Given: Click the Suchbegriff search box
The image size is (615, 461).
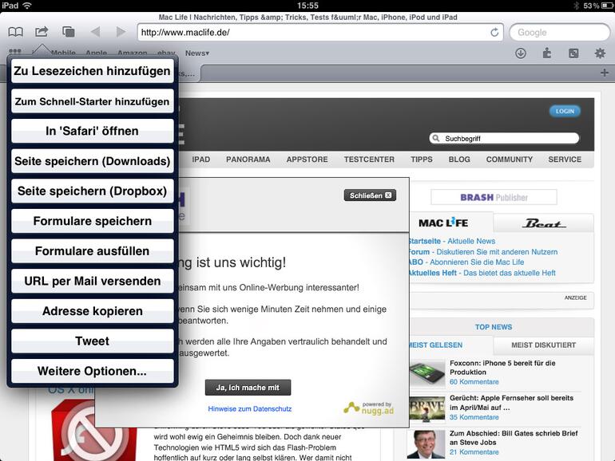Looking at the screenshot, I should pyautogui.click(x=505, y=138).
